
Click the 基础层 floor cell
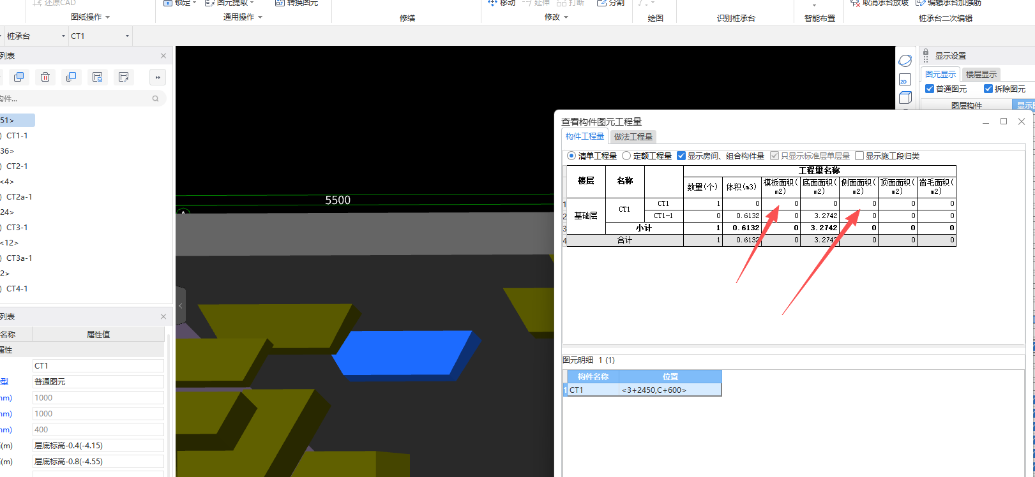[x=586, y=216]
